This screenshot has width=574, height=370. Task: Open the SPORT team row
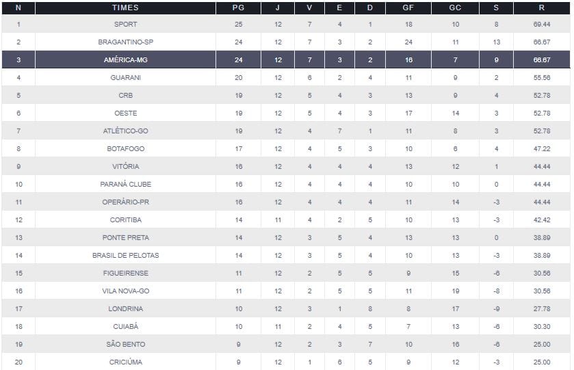126,25
